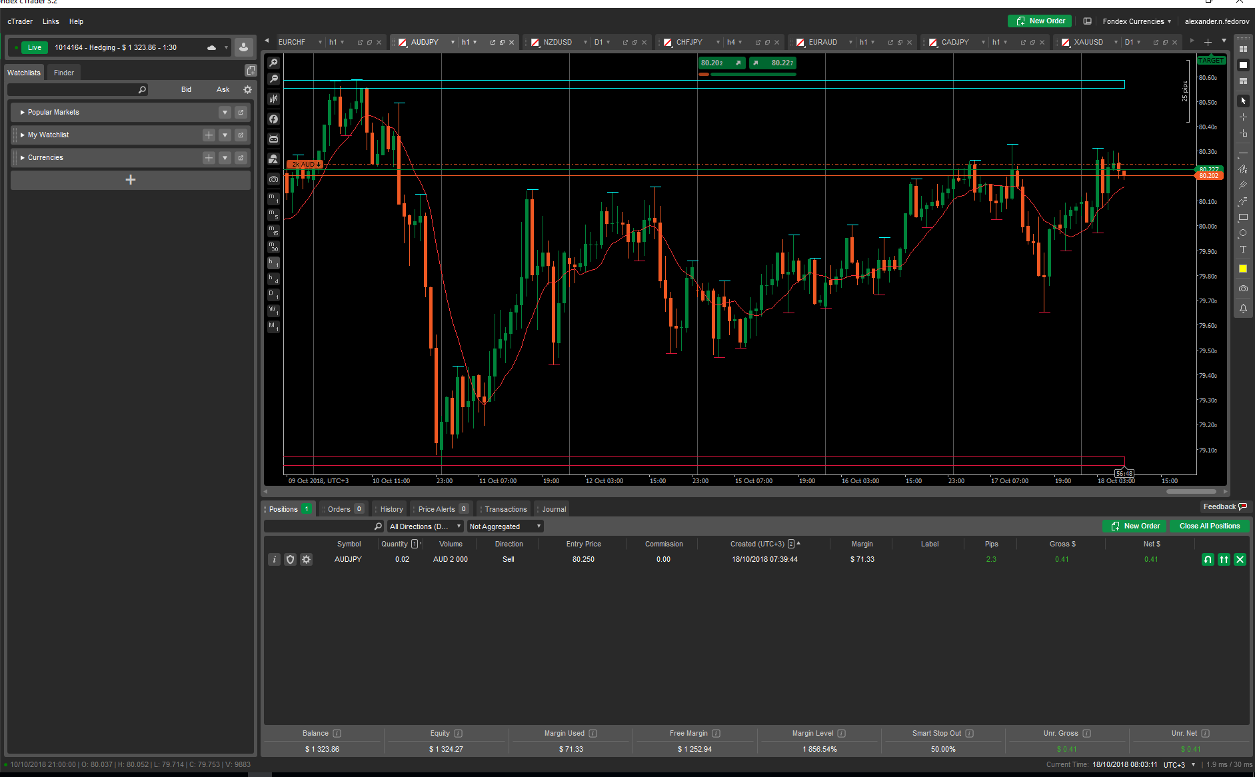1255x777 pixels.
Task: Pick the yellow drawing color swatch
Action: (x=1243, y=269)
